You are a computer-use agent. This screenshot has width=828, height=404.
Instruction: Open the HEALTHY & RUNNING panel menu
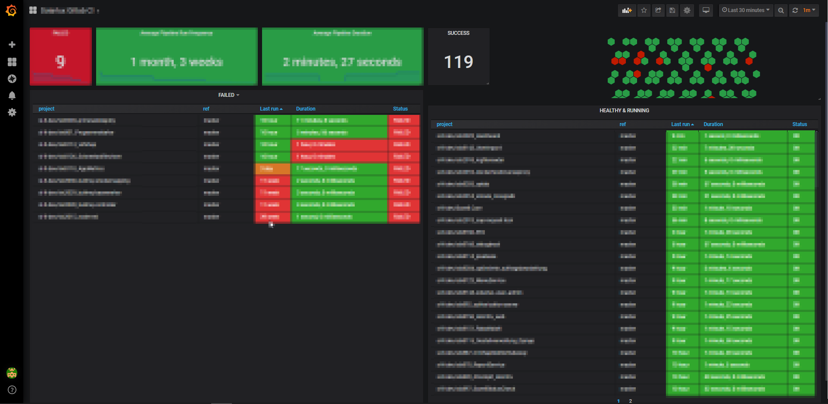tap(625, 111)
